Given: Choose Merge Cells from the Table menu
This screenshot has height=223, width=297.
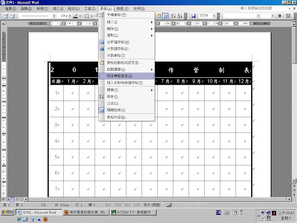Looking at the screenshot, I should click(x=126, y=42).
